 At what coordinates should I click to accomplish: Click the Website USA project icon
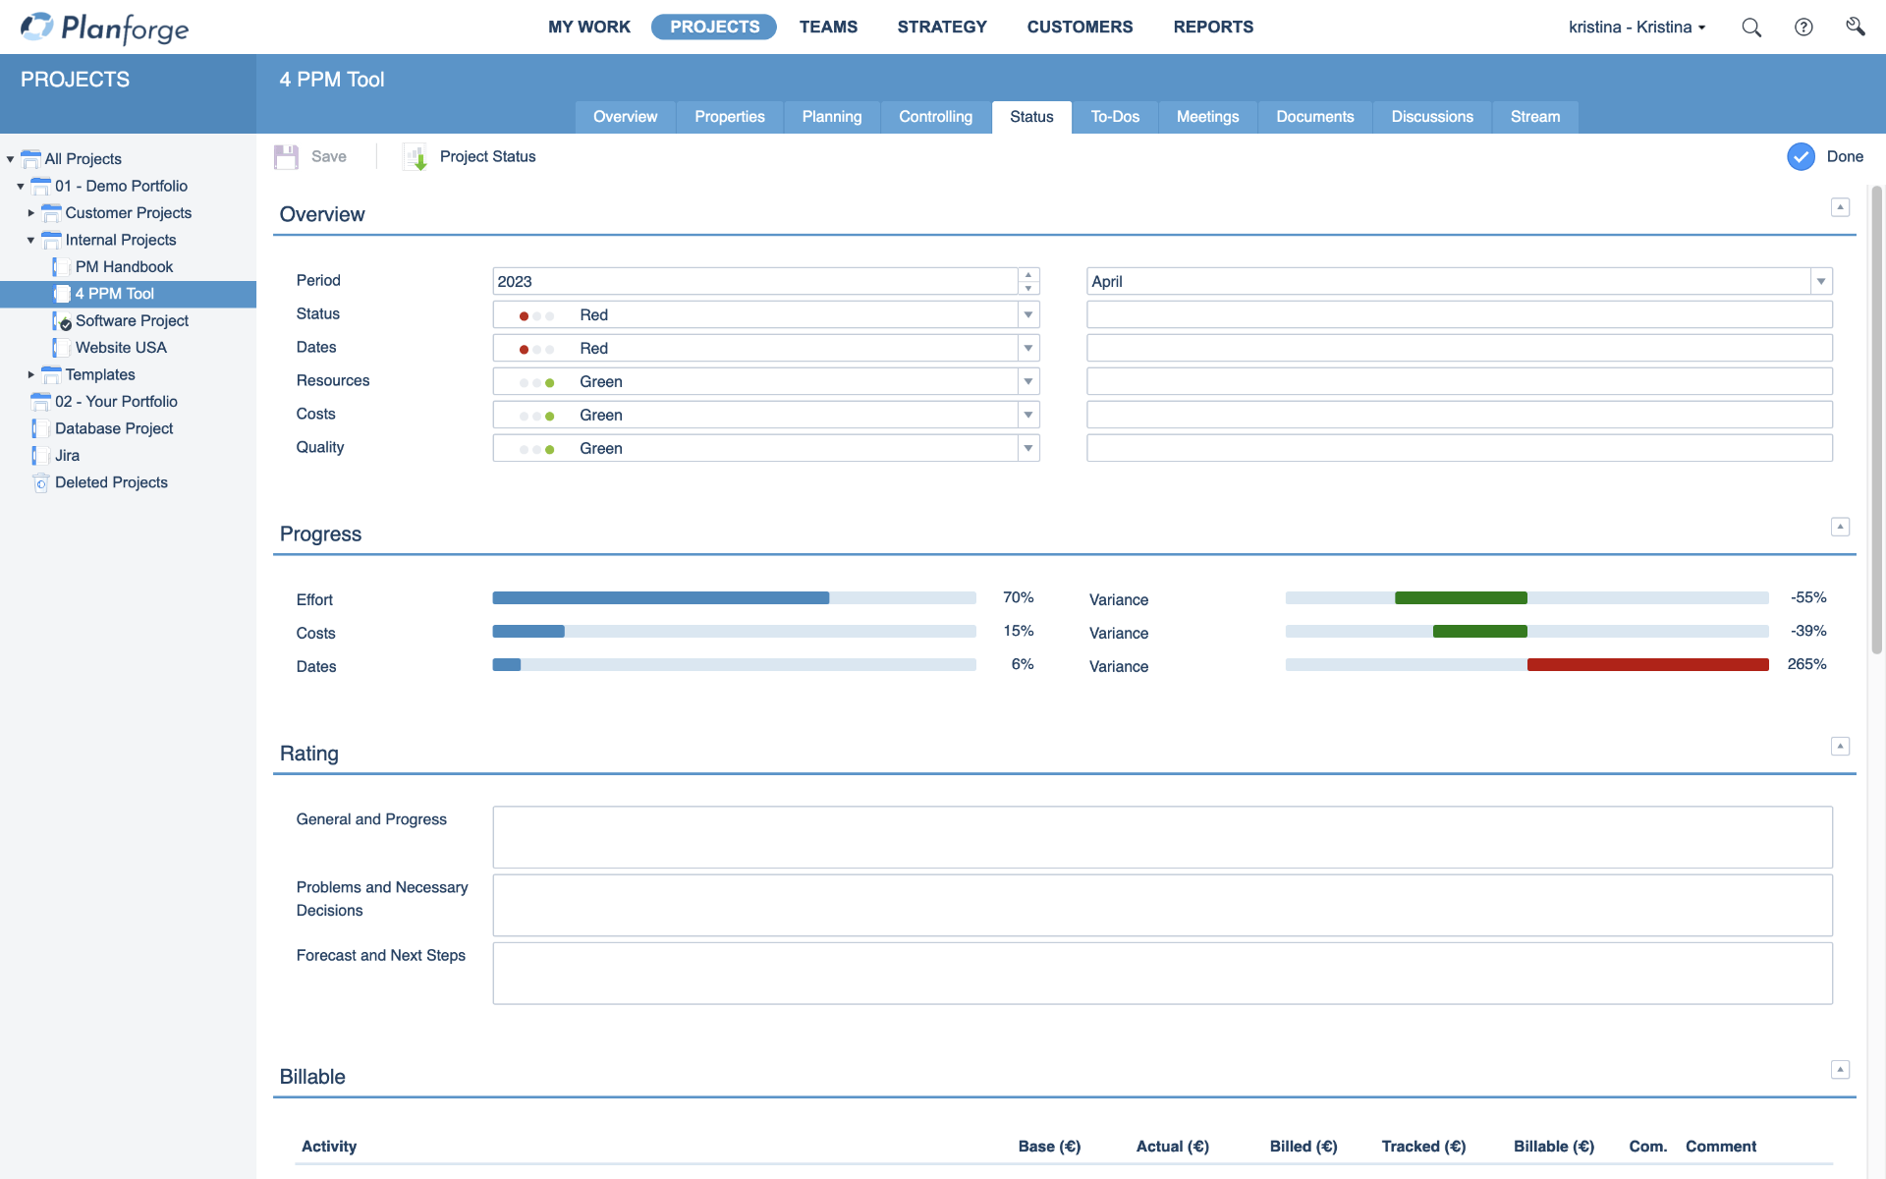[61, 348]
